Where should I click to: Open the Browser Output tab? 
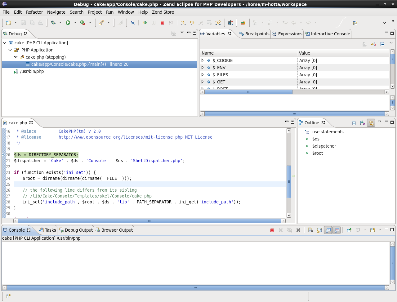114,230
